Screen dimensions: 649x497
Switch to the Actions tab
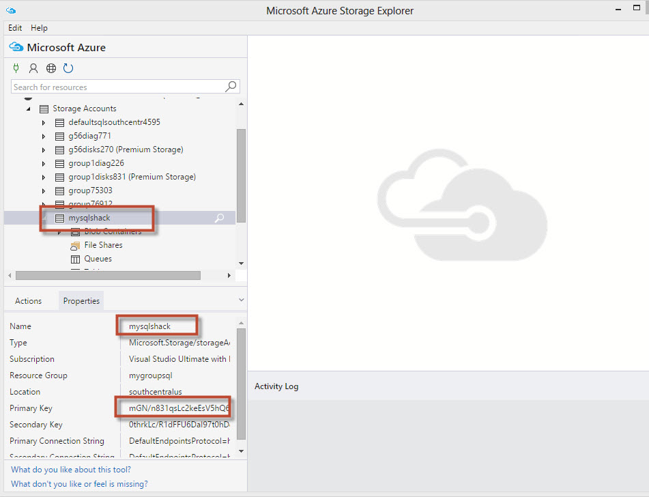tap(29, 301)
